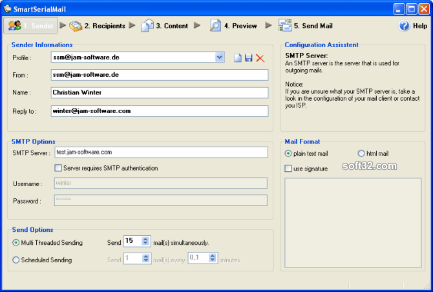Click the 'SMTP Server:' assistant heading

306,56
